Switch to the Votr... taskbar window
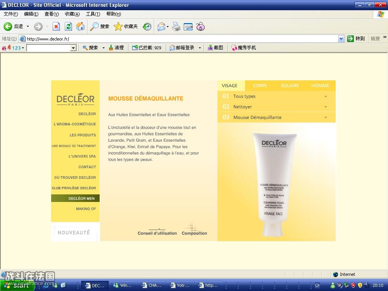Screen dimensions: 388x291 point(180,285)
